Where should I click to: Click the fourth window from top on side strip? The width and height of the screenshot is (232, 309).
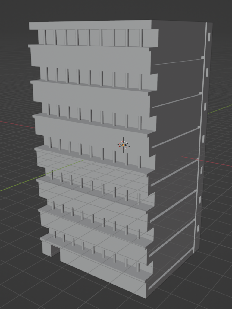tap(203, 139)
